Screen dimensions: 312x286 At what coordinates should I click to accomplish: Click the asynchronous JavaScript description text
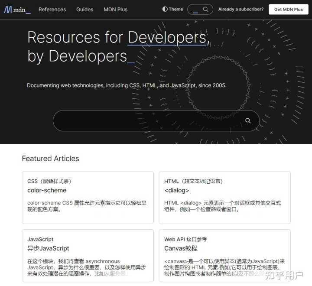[x=87, y=267]
